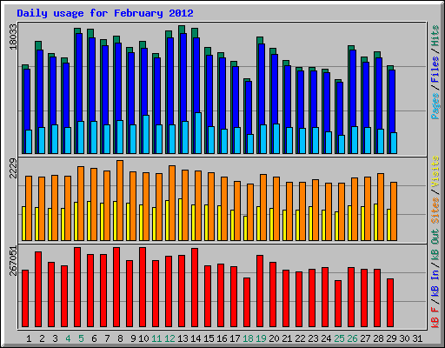Click the red kB bar for day 25
Screen dimensions: 445x348
[338, 304]
